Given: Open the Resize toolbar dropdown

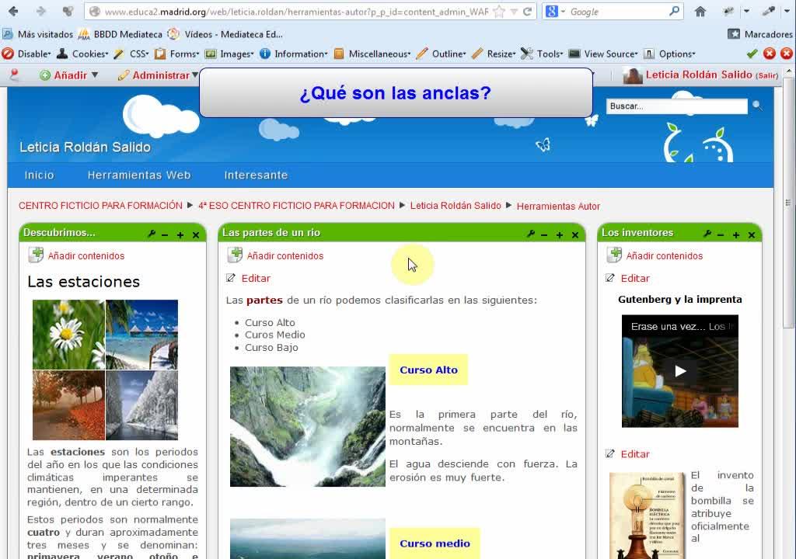Looking at the screenshot, I should tap(494, 54).
